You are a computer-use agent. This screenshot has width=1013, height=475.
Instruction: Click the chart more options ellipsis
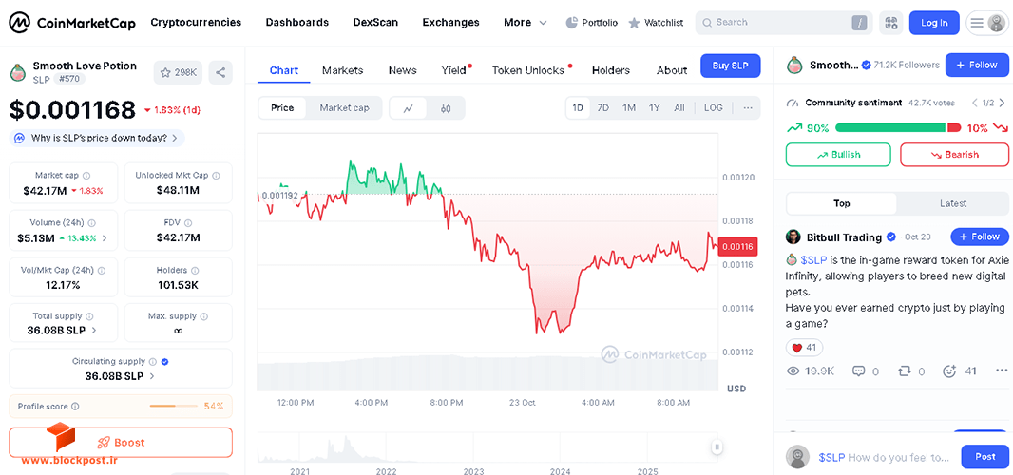click(x=748, y=108)
